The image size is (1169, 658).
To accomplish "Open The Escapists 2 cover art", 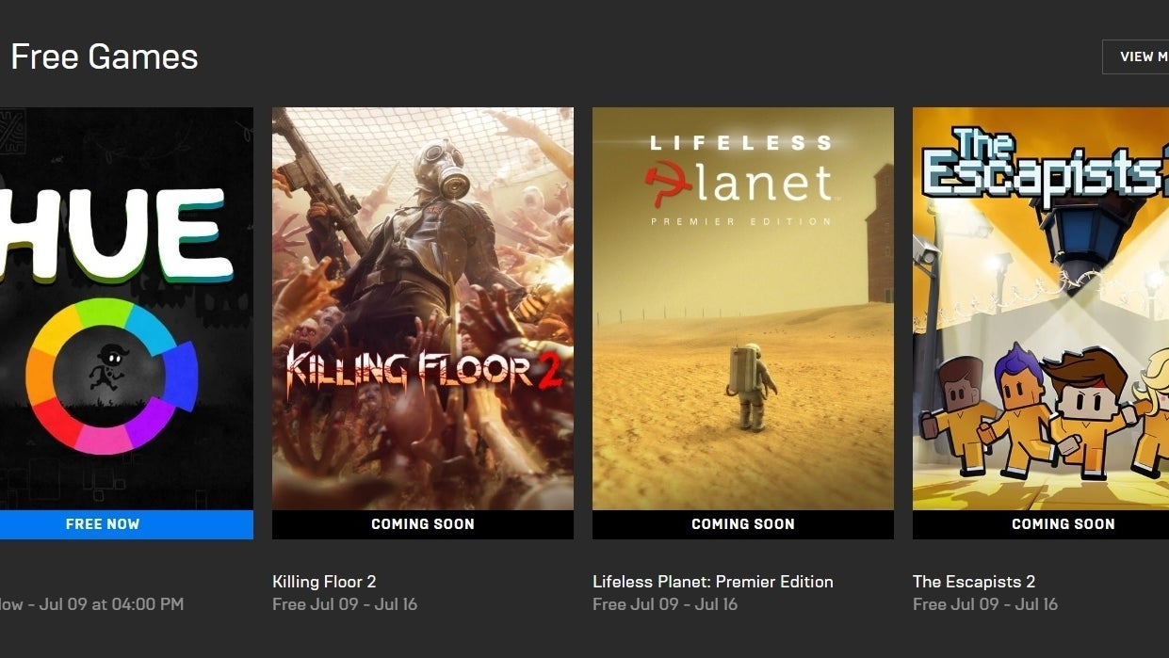I will pyautogui.click(x=1041, y=309).
